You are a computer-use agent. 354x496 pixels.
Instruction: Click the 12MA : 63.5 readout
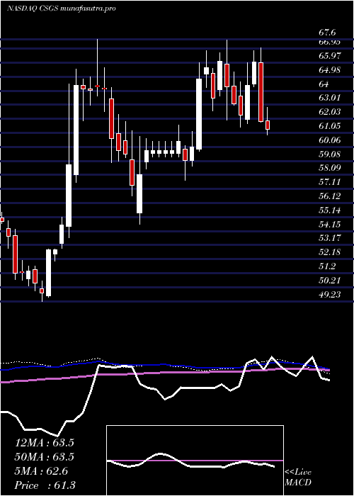tap(45, 443)
